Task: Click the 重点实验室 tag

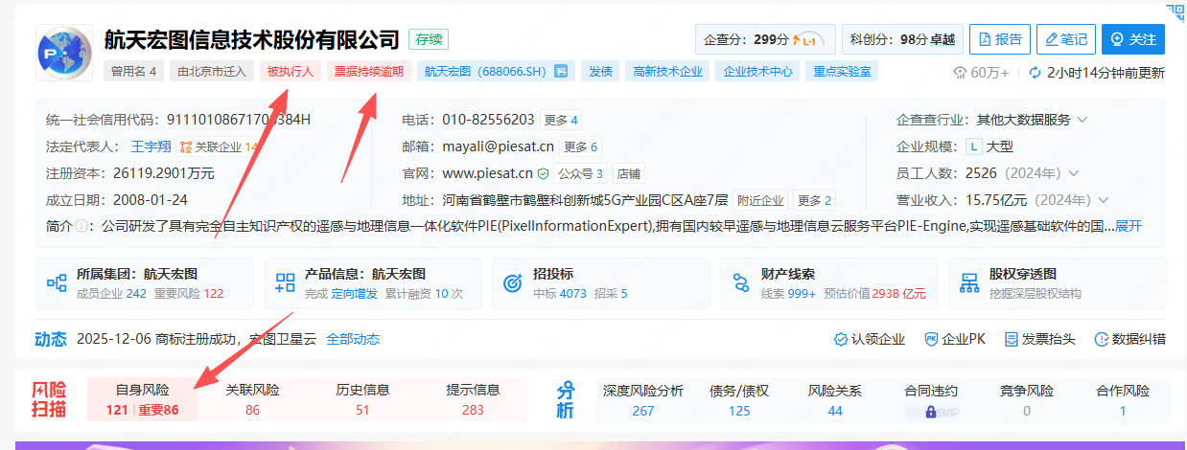Action: coord(841,71)
